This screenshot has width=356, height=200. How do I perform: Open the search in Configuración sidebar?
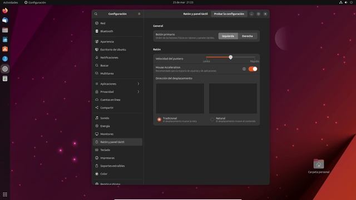pos(96,14)
